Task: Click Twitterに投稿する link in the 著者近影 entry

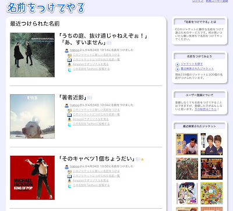Action: click(x=91, y=124)
